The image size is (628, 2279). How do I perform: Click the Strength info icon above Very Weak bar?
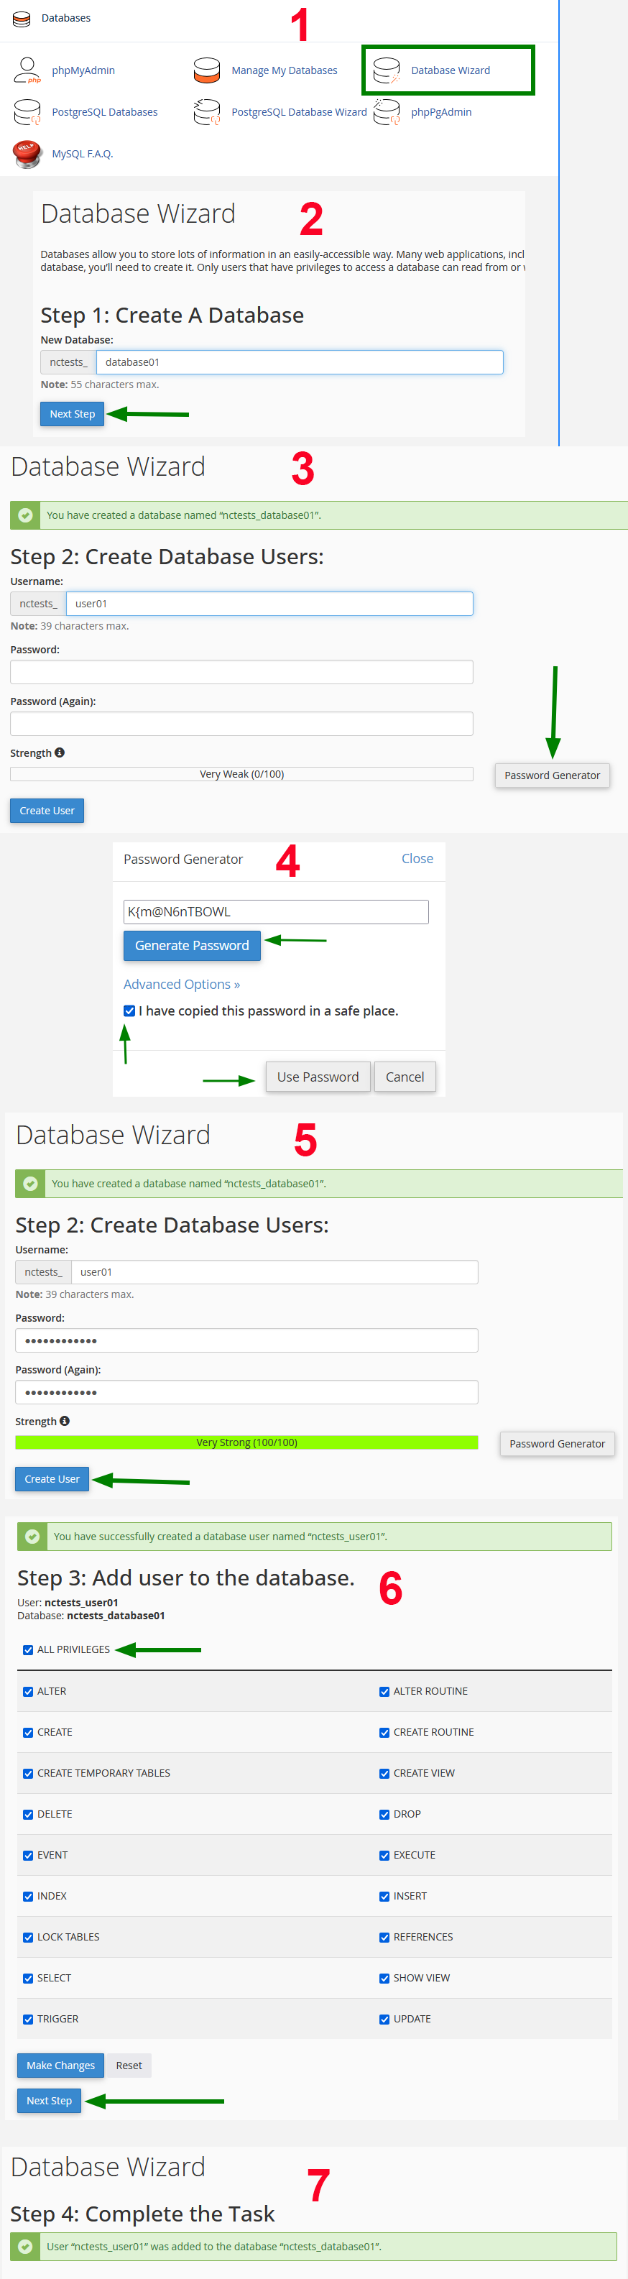coord(59,753)
